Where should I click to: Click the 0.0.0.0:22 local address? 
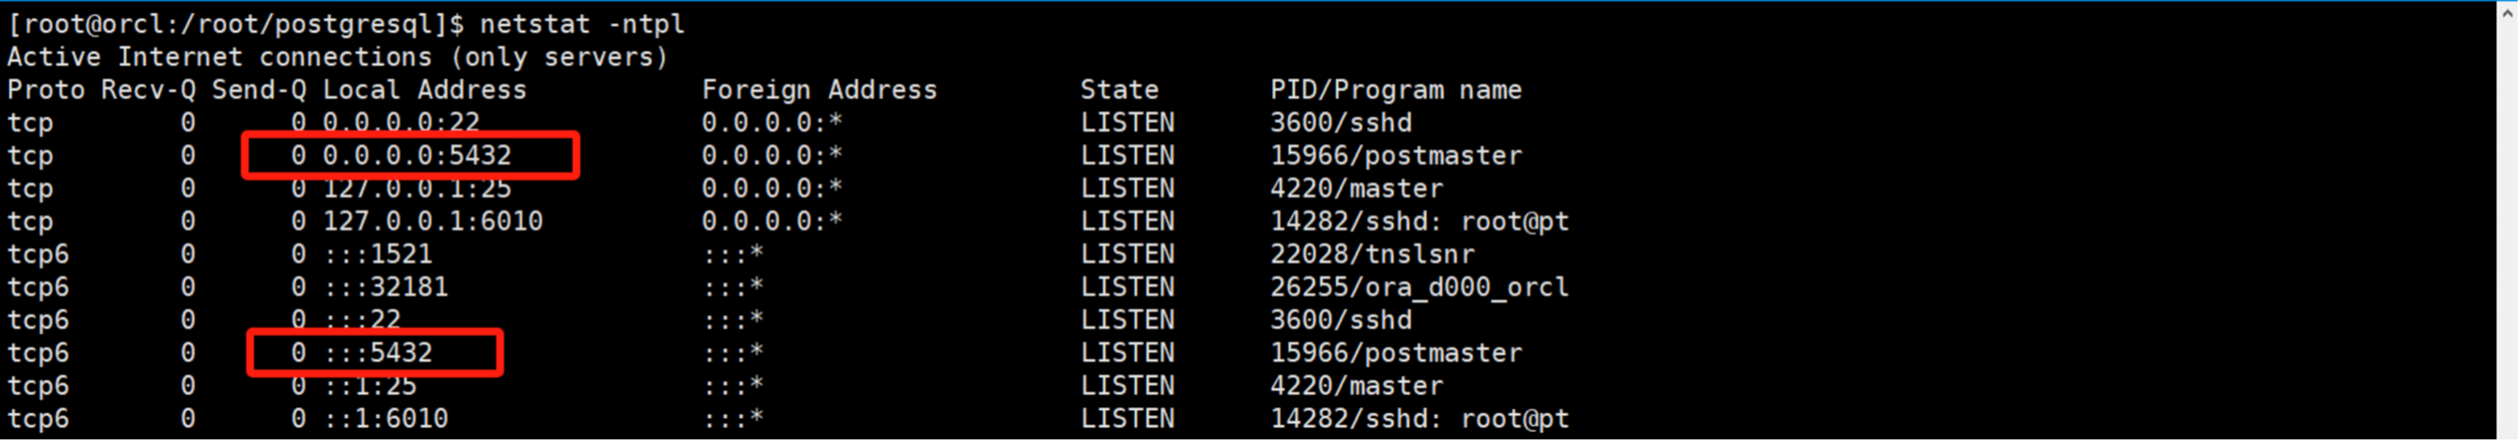[401, 122]
